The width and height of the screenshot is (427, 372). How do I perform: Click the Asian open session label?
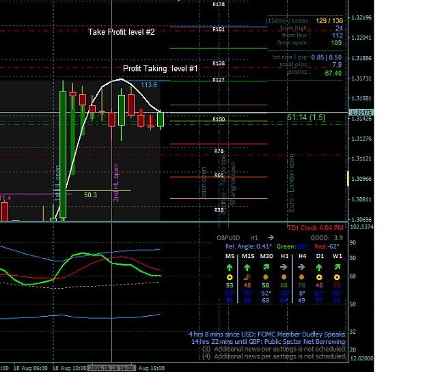click(x=204, y=183)
